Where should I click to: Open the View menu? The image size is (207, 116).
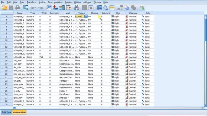pyautogui.click(x=15, y=2)
